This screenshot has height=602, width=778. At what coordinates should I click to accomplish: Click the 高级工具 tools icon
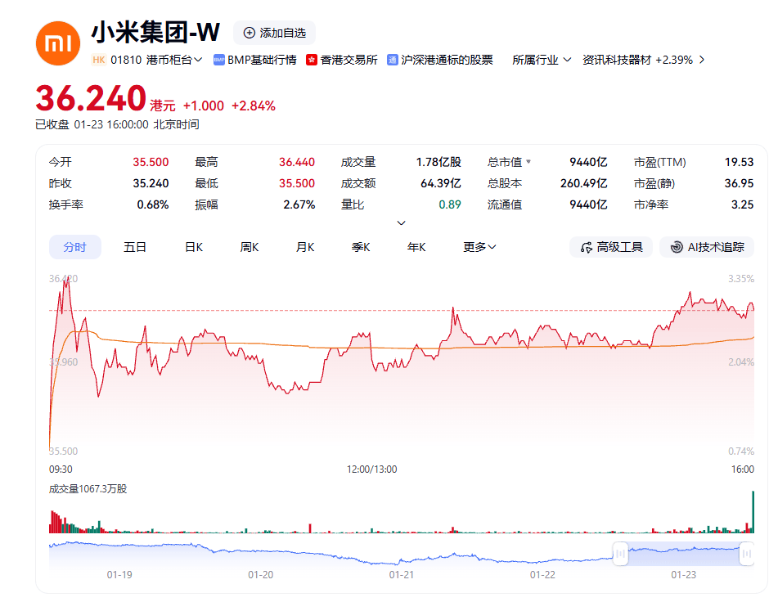[586, 247]
